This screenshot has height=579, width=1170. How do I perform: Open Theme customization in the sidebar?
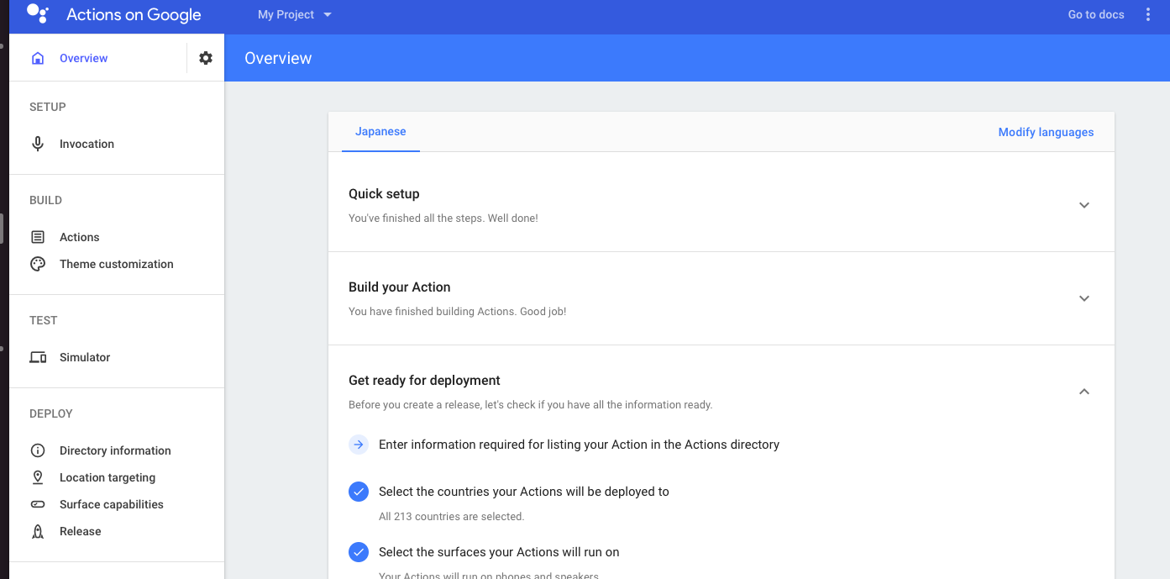(117, 264)
